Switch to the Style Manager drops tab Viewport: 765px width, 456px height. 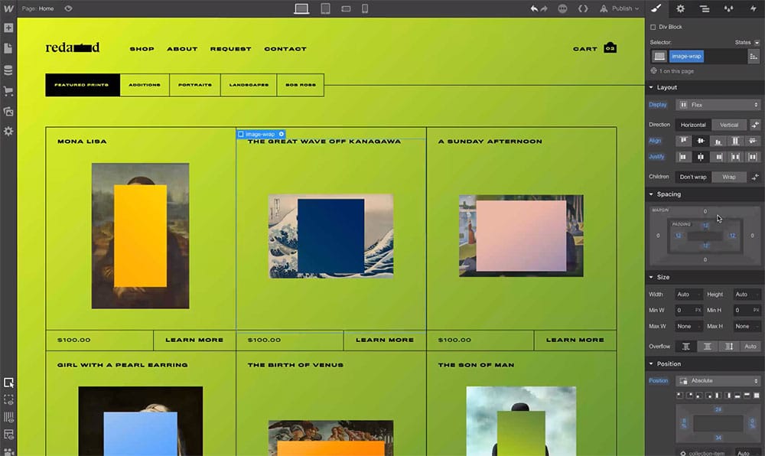pyautogui.click(x=729, y=8)
